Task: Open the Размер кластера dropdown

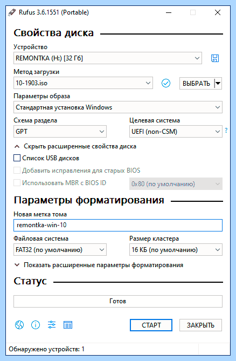Action: (176, 250)
